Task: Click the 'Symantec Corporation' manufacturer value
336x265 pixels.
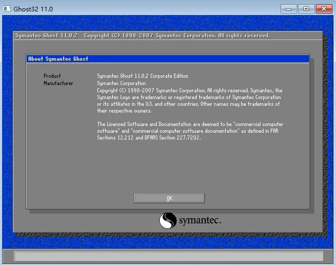Action: point(121,83)
